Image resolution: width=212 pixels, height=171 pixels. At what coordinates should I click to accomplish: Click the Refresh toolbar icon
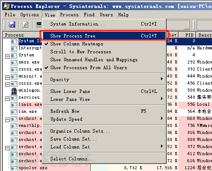25,24
